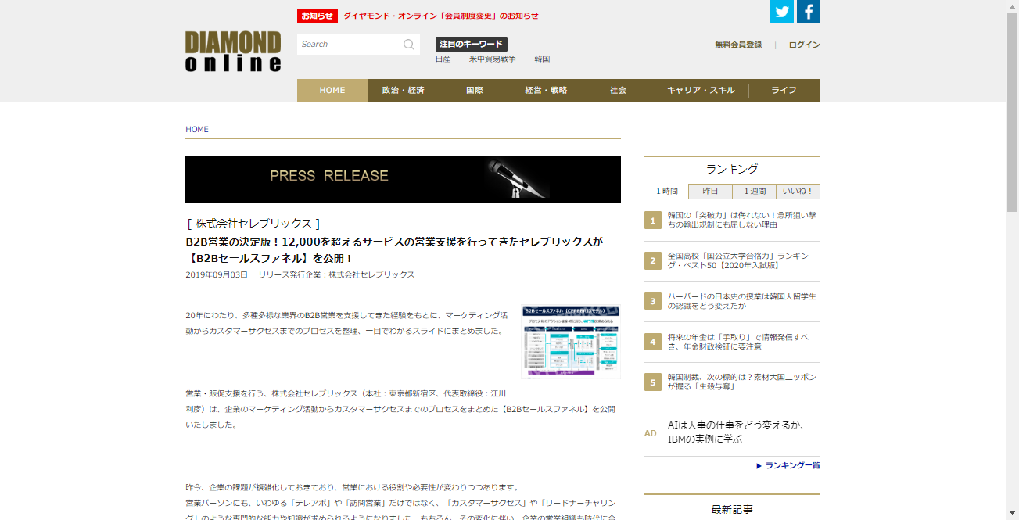1019x520 pixels.
Task: Click the ranking number 5 badge
Action: click(653, 383)
